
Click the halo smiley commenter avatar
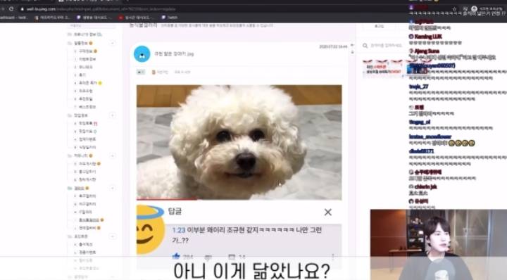point(151,230)
